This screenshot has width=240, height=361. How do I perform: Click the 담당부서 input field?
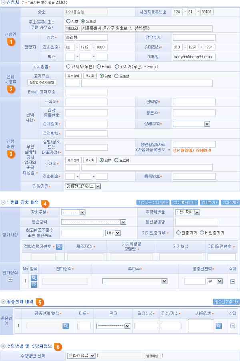point(194,38)
